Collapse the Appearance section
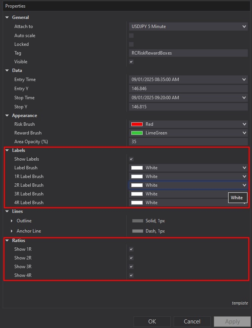The height and width of the screenshot is (328, 252). click(7, 115)
